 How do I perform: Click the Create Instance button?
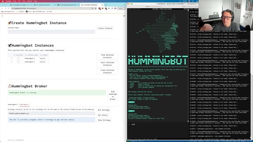[x=105, y=28]
